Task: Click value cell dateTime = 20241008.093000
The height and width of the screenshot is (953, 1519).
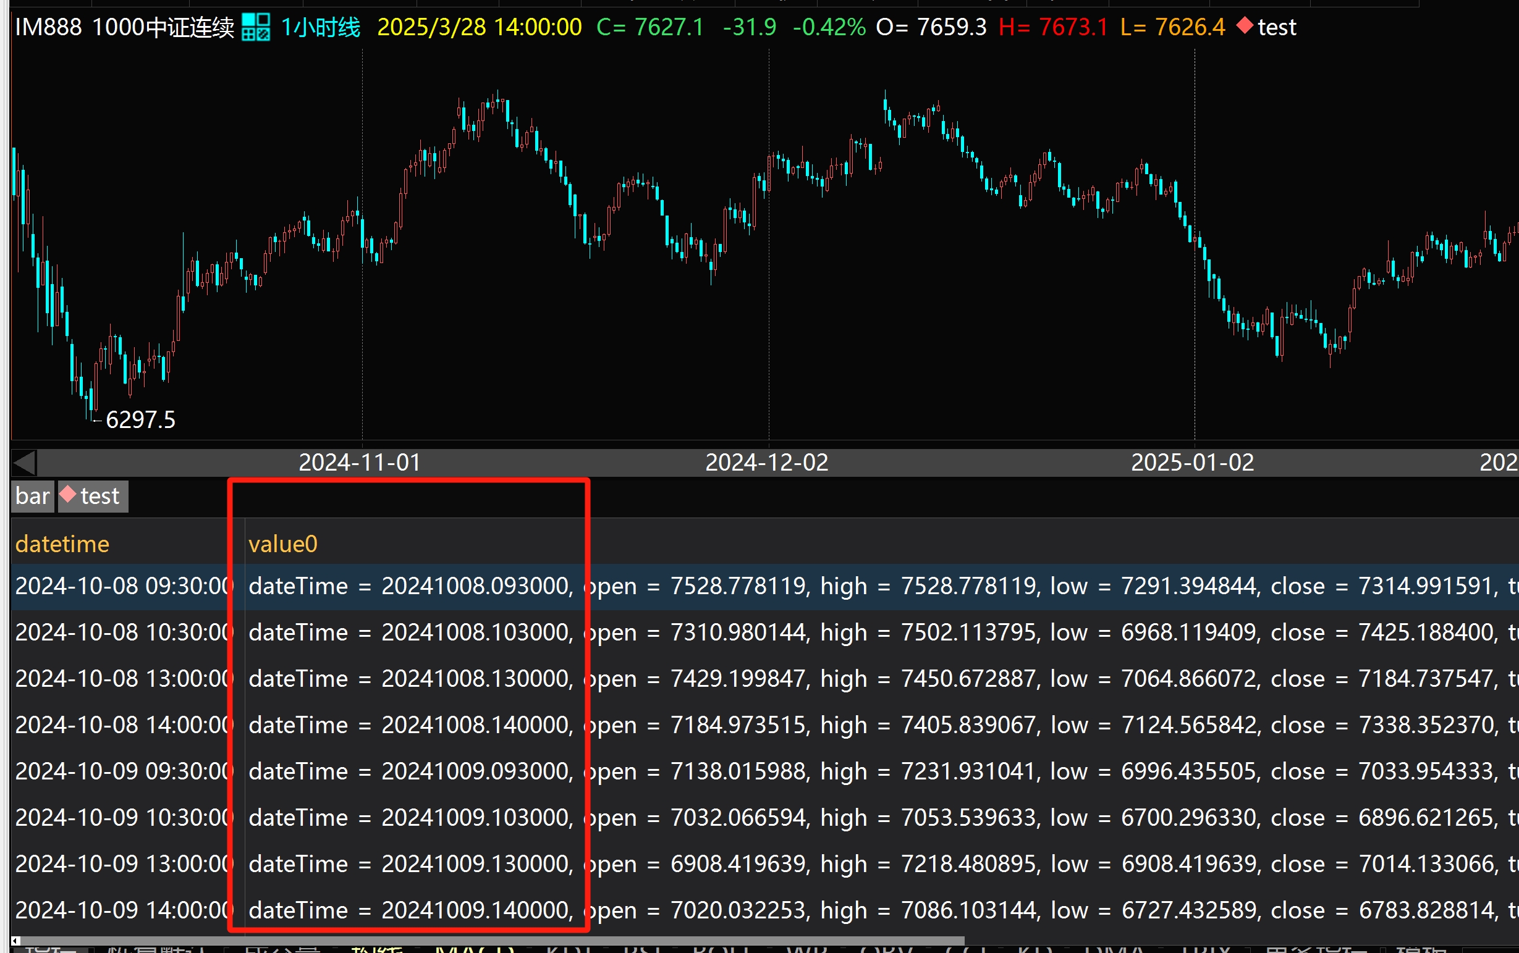Action: (x=410, y=586)
